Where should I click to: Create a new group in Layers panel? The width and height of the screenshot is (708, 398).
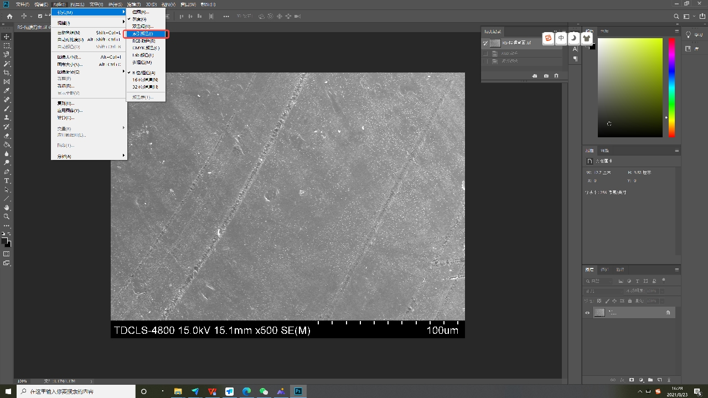[650, 380]
